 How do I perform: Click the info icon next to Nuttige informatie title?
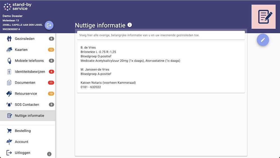[130, 25]
